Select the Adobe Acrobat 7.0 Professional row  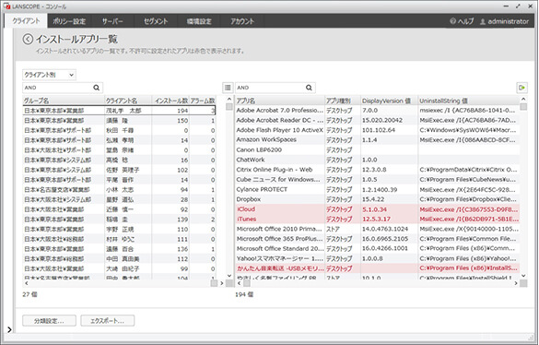tap(378, 110)
